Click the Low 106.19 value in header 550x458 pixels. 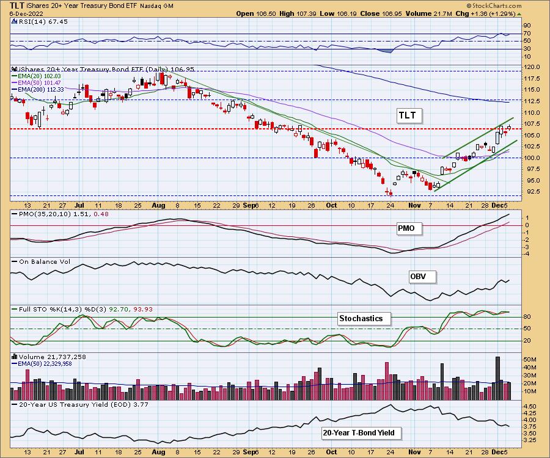pos(339,13)
